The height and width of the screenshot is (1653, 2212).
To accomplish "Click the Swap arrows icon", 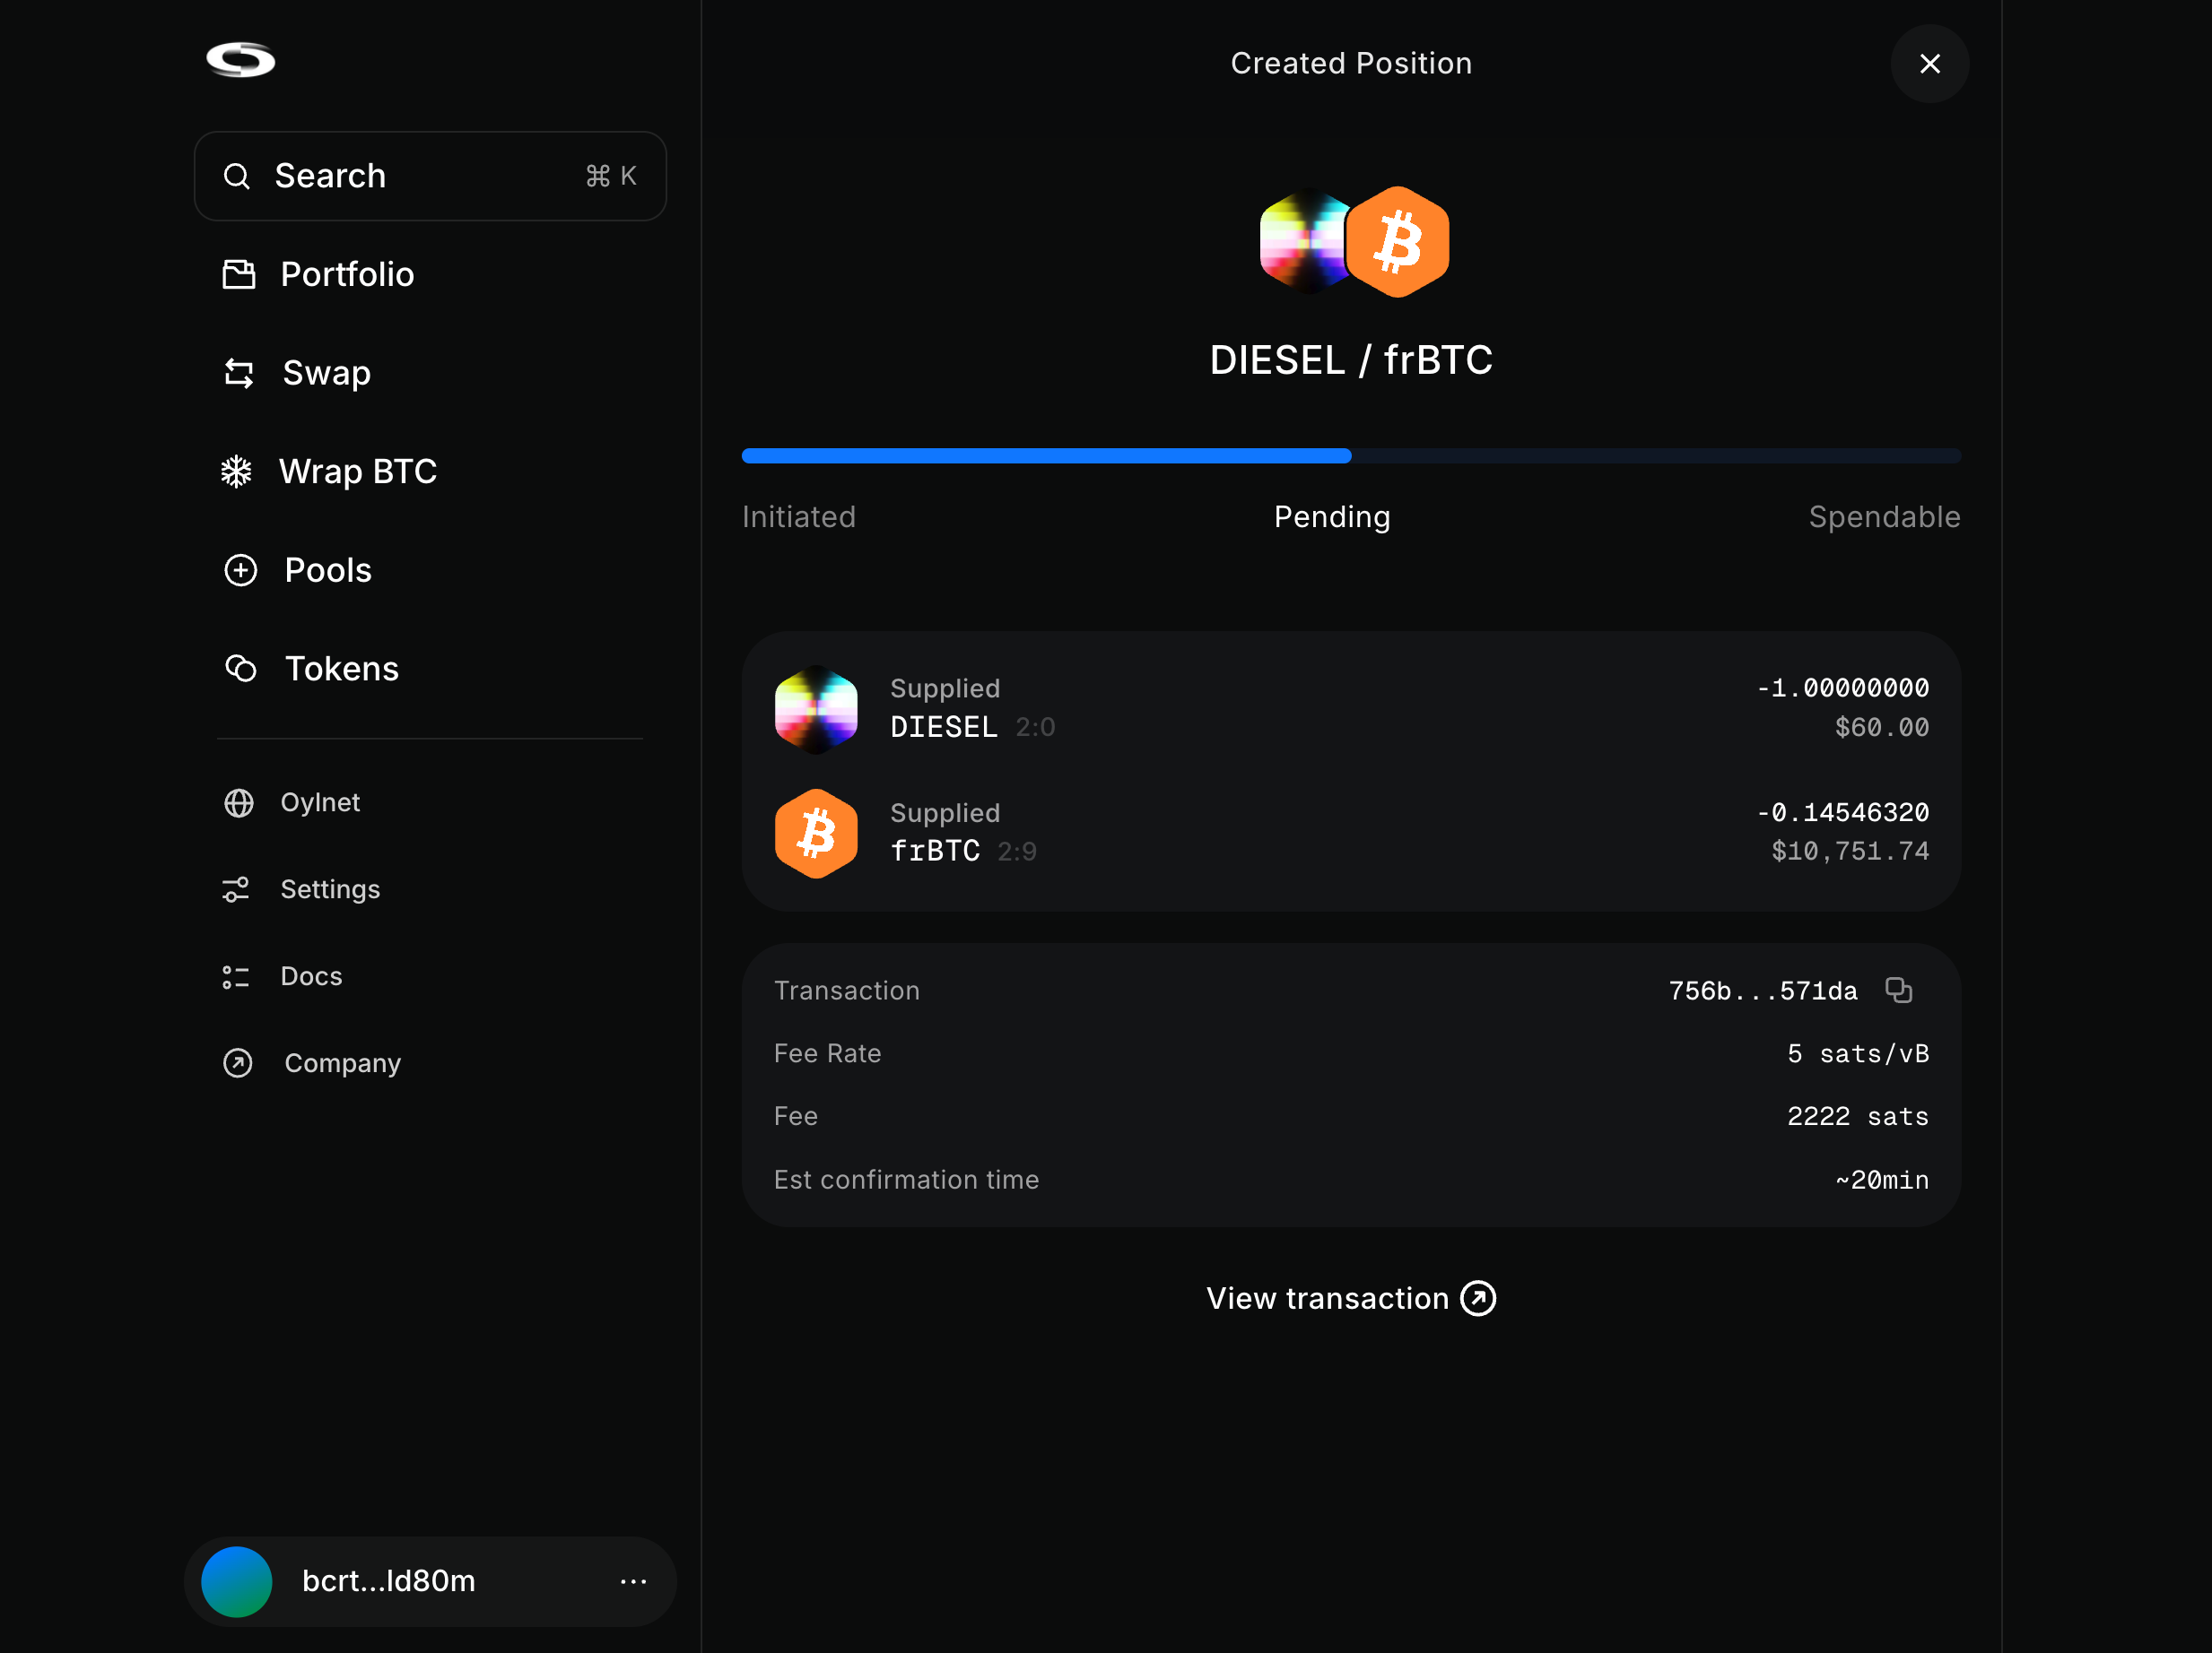I will pos(239,373).
